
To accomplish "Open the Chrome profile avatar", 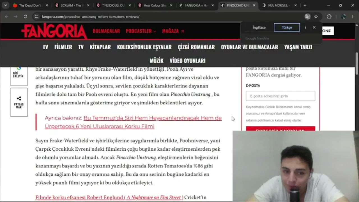I will 343,17.
